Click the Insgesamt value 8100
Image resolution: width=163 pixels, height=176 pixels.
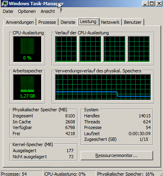[x=70, y=116]
